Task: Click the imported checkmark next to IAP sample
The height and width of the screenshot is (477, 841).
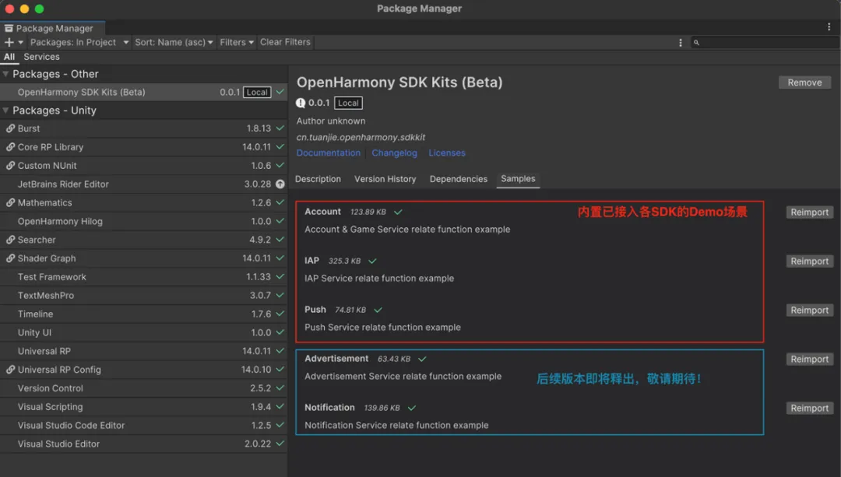Action: click(372, 261)
